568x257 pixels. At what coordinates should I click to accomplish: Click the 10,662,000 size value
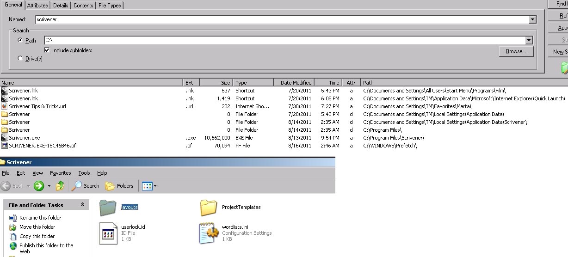[217, 138]
